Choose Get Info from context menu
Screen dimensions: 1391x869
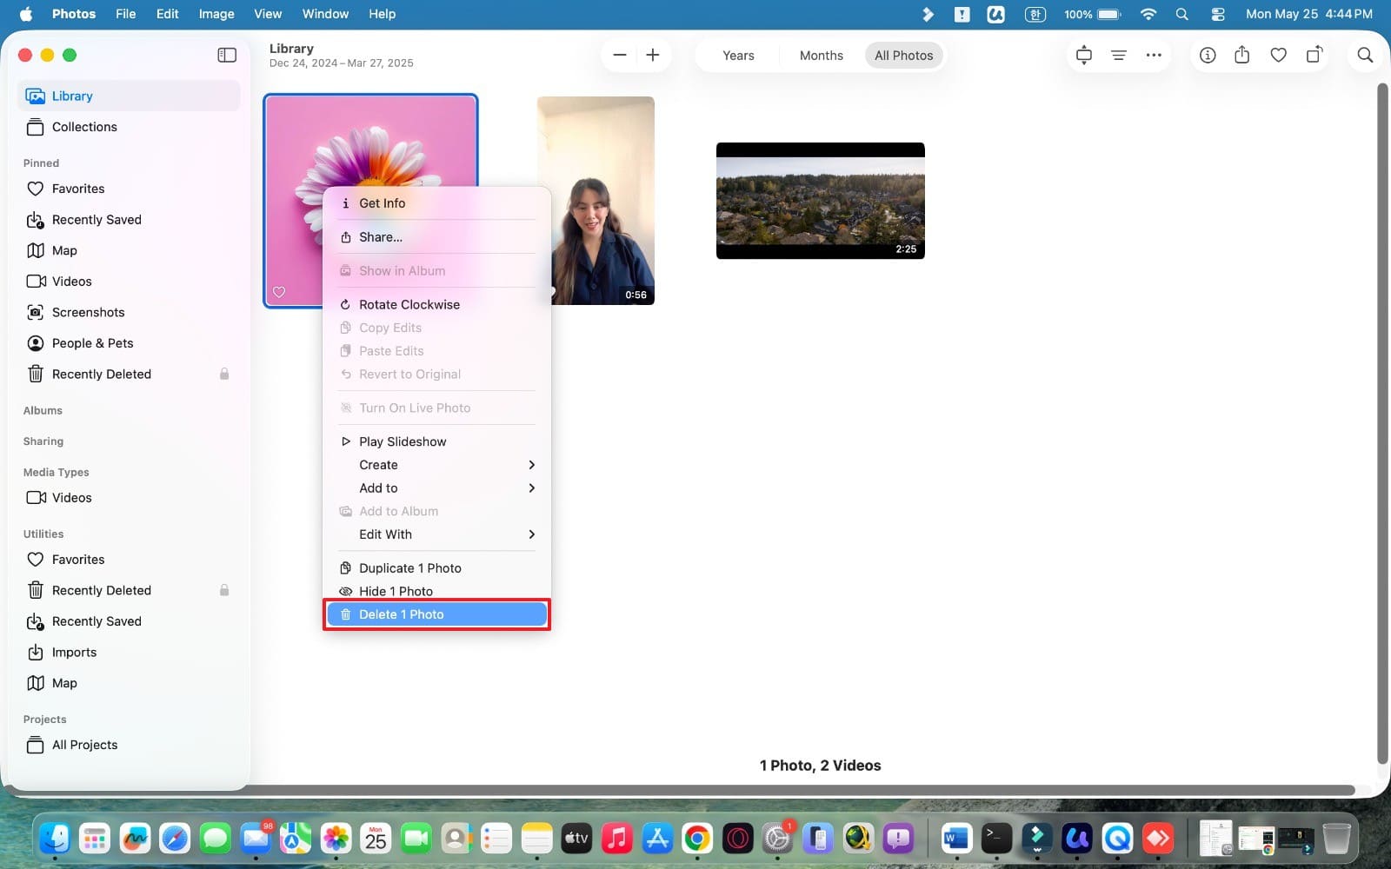point(436,203)
